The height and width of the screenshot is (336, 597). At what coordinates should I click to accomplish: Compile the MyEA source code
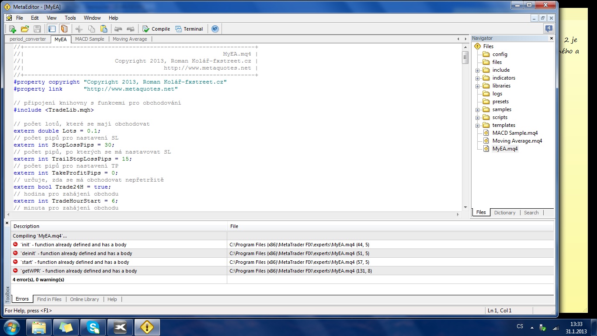(x=156, y=29)
